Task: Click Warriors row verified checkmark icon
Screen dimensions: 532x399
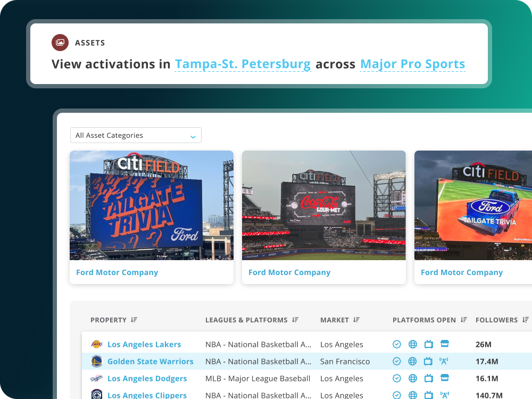Action: pyautogui.click(x=397, y=361)
